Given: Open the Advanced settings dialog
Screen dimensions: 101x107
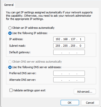Looking at the screenshot, I should coord(85,92).
